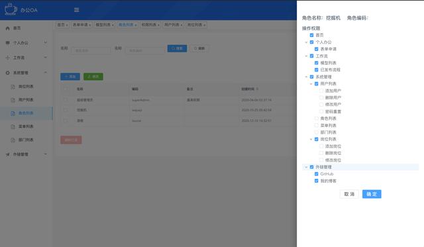The image size is (424, 247).
Task: Click the white reset button beside search
Action: pyautogui.click(x=199, y=48)
